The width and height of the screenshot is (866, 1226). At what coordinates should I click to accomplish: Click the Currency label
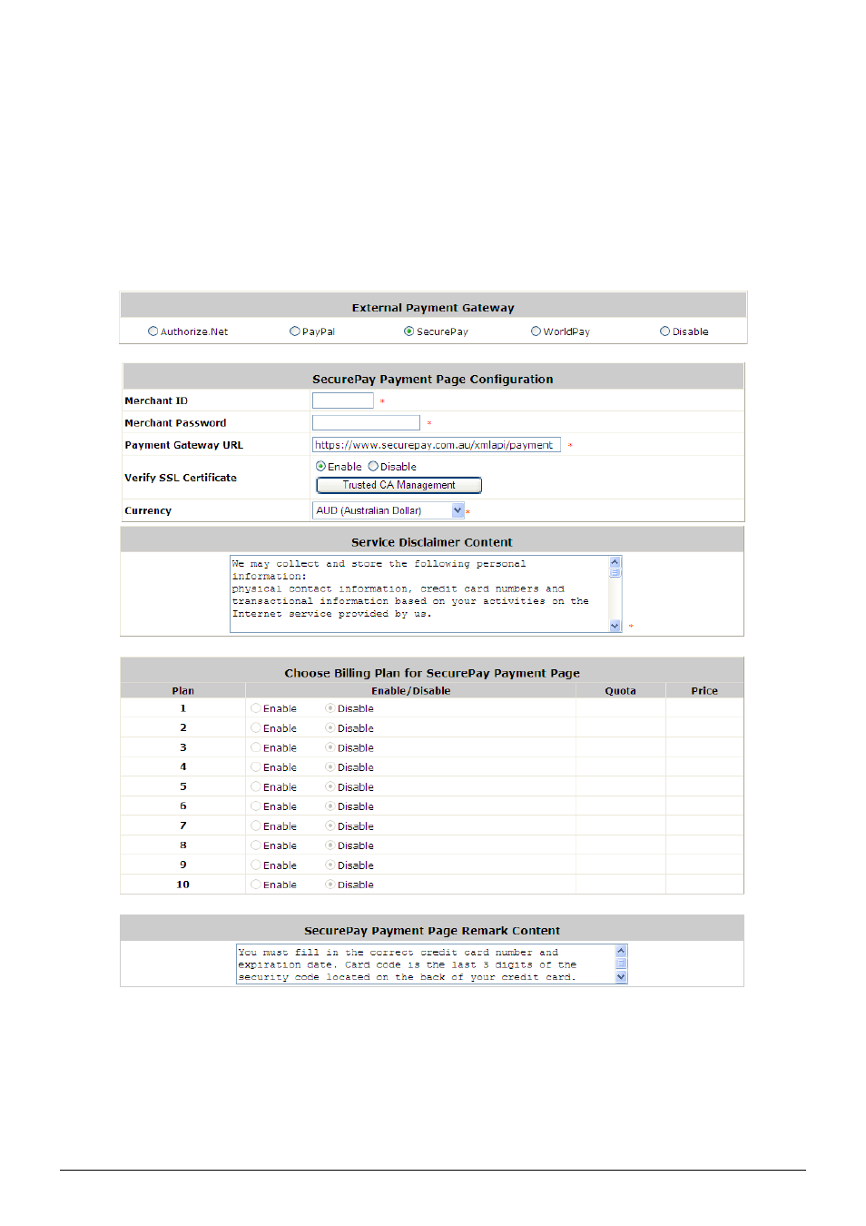148,510
